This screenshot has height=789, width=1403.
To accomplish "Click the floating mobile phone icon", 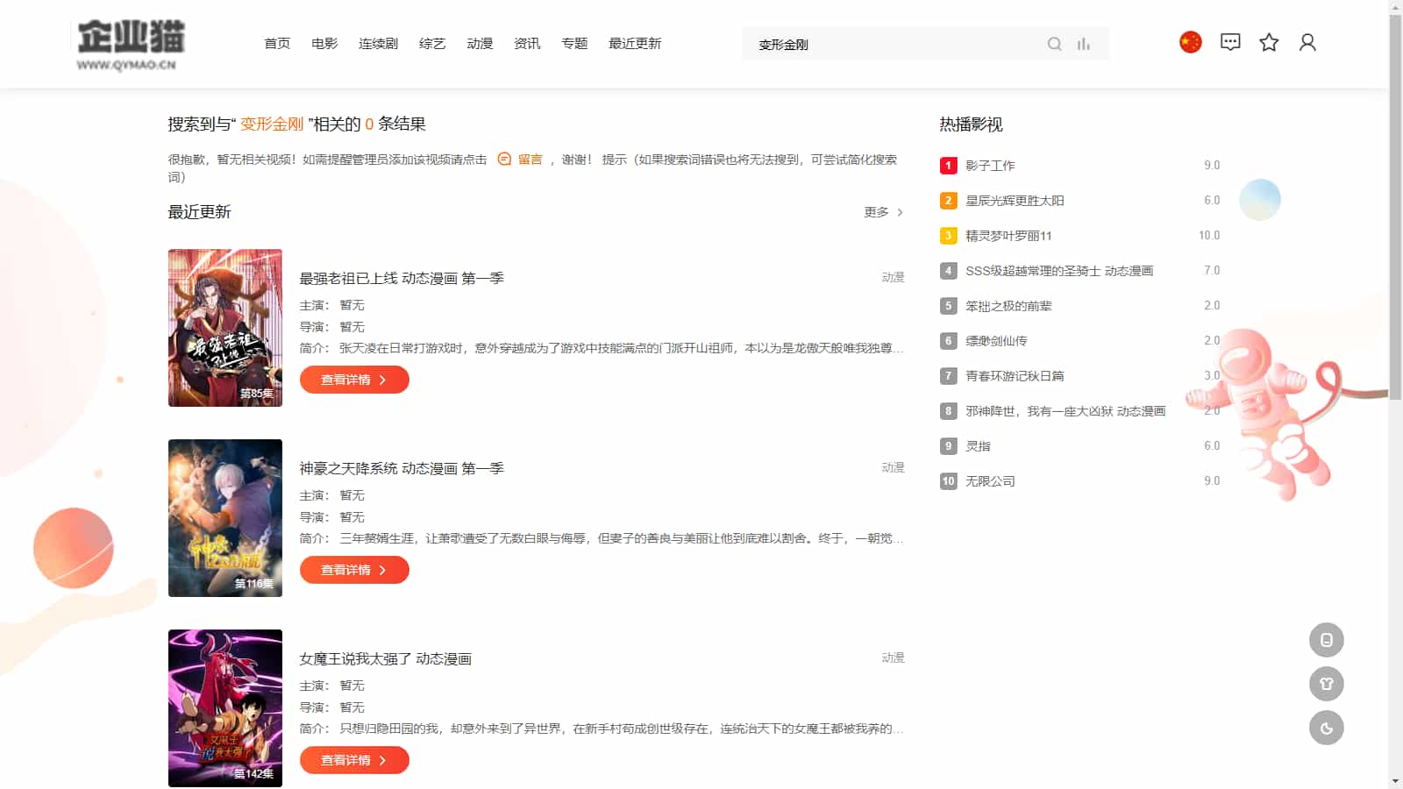I will click(1326, 640).
